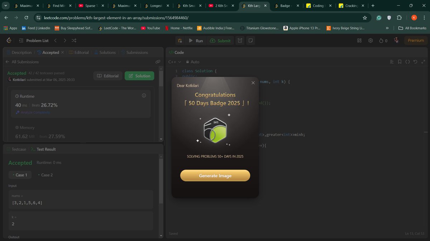The width and height of the screenshot is (430, 241).
Task: Select the Case 2 test case
Action: pyautogui.click(x=45, y=175)
